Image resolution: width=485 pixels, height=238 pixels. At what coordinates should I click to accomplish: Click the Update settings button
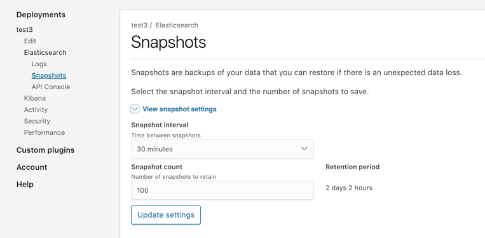click(x=166, y=215)
